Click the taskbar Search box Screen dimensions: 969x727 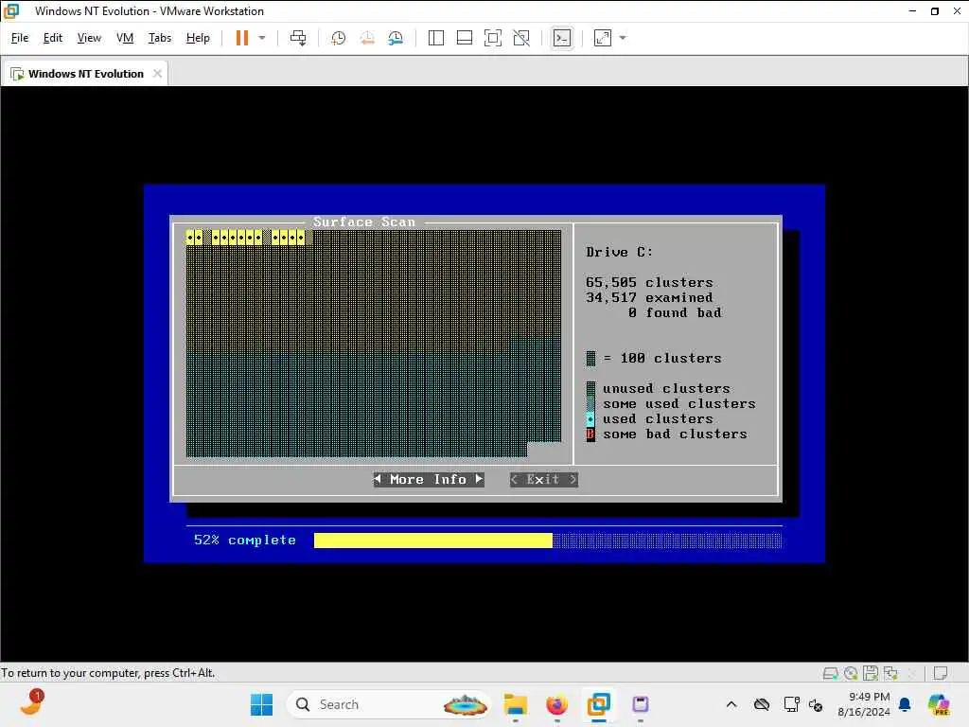pyautogui.click(x=389, y=704)
